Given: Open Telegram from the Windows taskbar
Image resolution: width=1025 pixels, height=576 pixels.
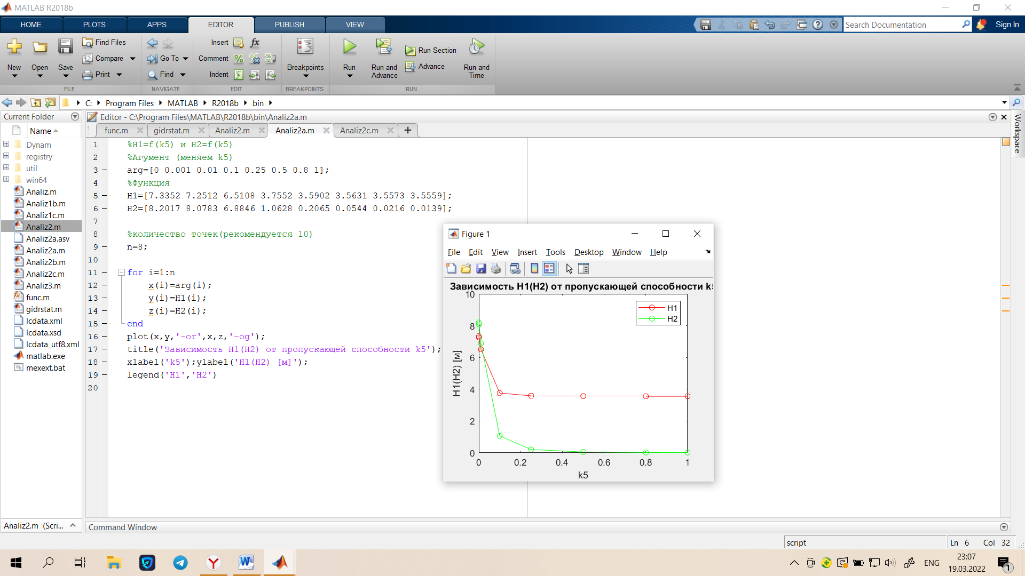Looking at the screenshot, I should [x=180, y=563].
